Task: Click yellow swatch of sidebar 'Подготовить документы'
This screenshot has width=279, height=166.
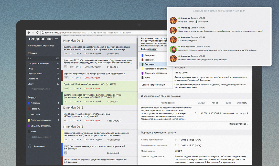Action: [29, 120]
